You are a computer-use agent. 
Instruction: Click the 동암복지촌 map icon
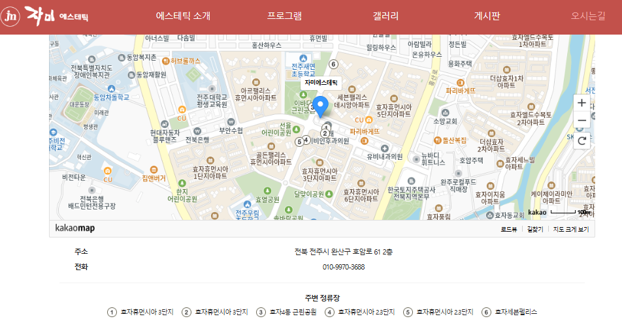122,58
